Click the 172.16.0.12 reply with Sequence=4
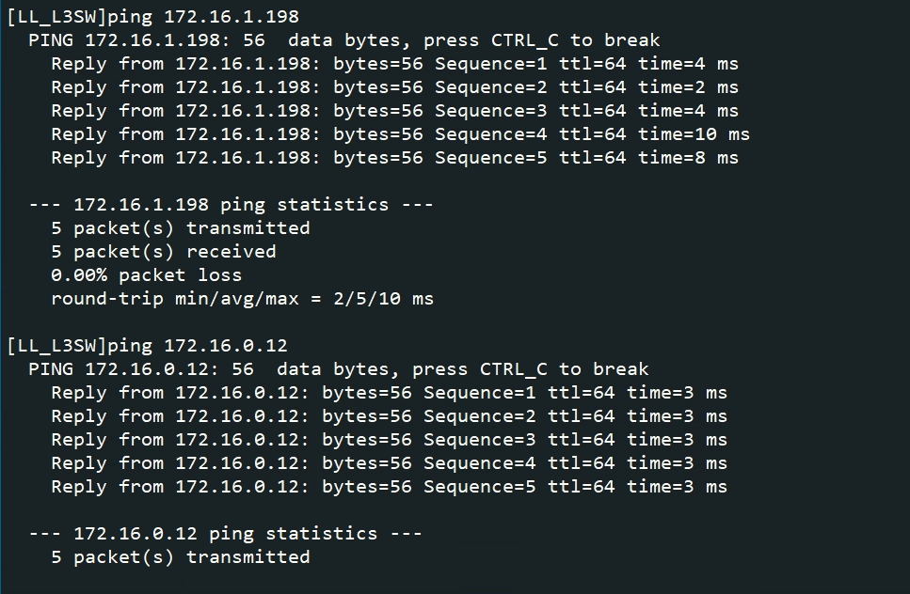Screen dimensions: 910x594 [x=389, y=463]
